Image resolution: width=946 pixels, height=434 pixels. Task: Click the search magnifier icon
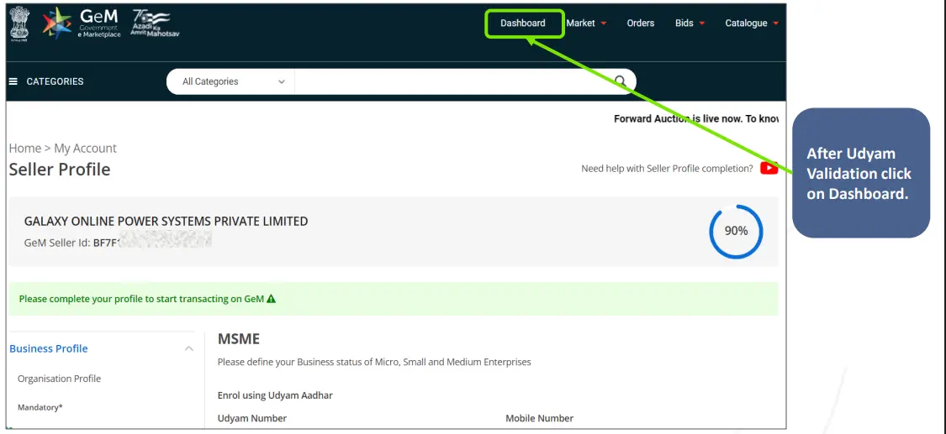coord(621,81)
